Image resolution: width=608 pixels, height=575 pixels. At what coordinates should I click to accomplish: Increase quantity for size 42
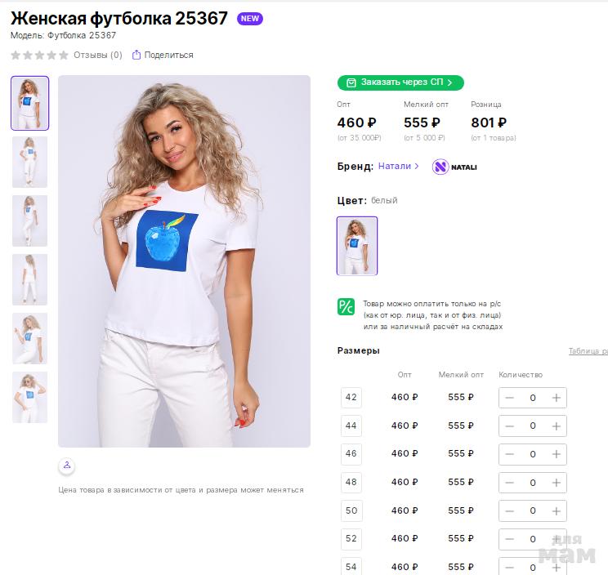pos(557,398)
